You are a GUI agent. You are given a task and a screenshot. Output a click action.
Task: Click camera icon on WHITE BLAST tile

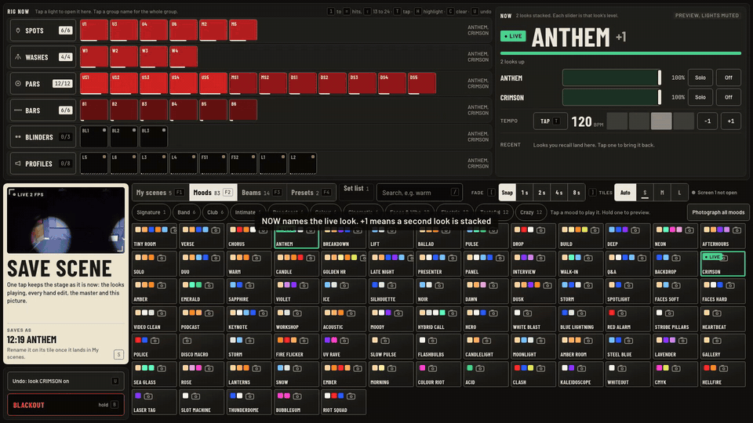(527, 313)
